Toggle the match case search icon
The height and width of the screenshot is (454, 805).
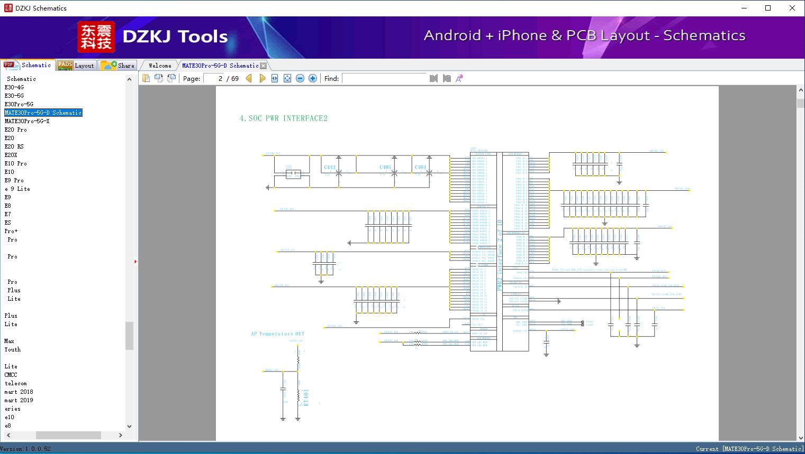tap(459, 78)
